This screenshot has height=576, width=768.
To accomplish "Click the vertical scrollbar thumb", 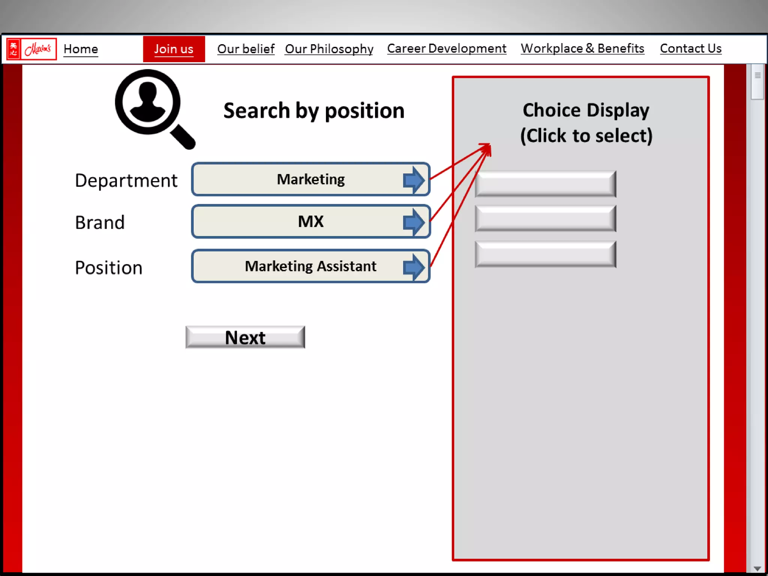I will pos(757,82).
